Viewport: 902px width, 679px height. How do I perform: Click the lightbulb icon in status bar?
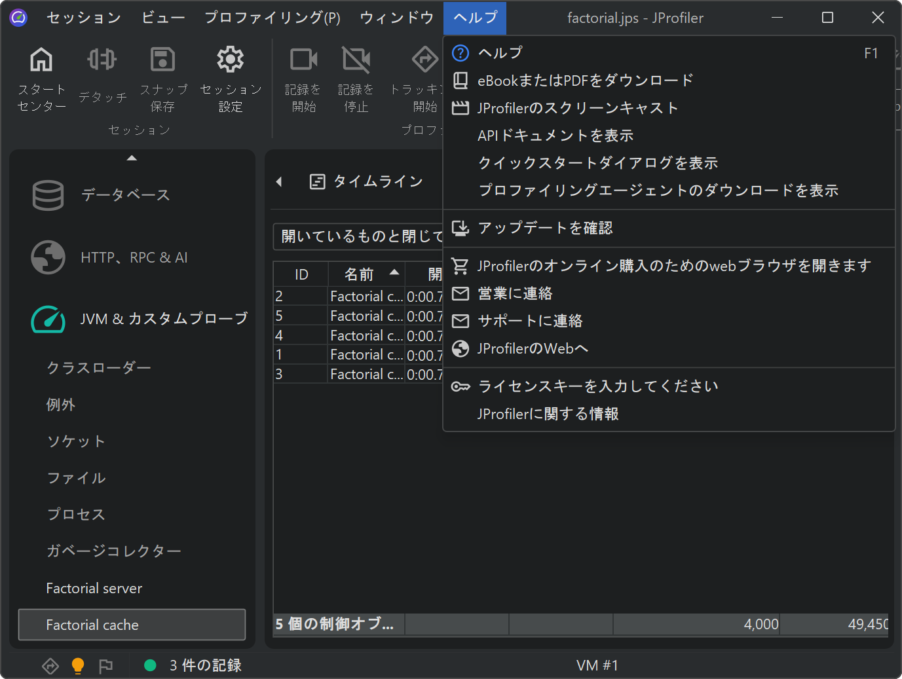point(78,666)
